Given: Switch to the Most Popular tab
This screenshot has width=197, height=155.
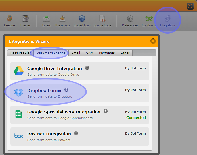Looking at the screenshot, I should [x=20, y=53].
